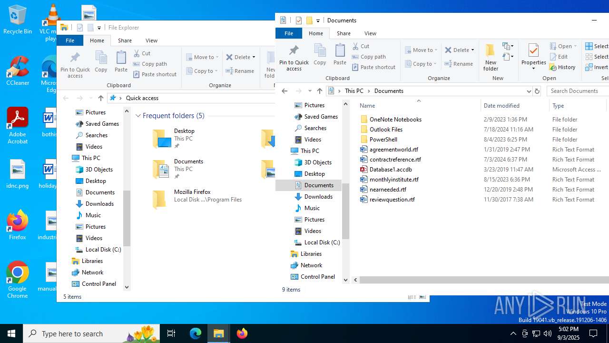Click Pin to Quick access in Documents window
This screenshot has height=343, width=609.
coord(294,58)
